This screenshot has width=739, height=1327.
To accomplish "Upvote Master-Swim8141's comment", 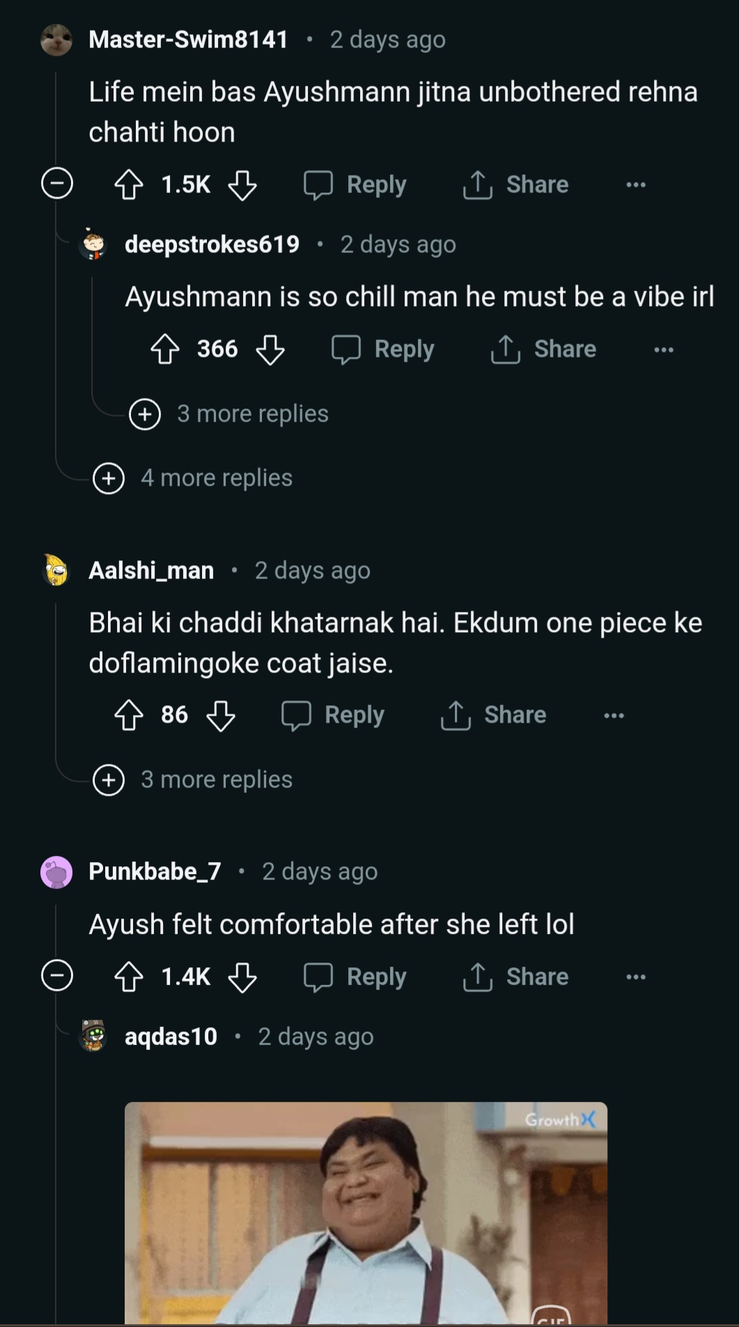I will point(129,185).
